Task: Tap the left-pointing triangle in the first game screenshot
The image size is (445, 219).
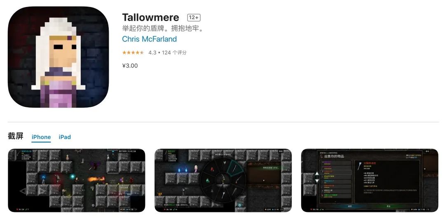Action: click(x=23, y=191)
